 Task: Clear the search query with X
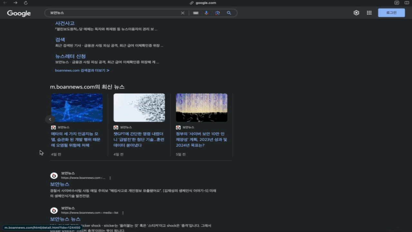(x=183, y=13)
